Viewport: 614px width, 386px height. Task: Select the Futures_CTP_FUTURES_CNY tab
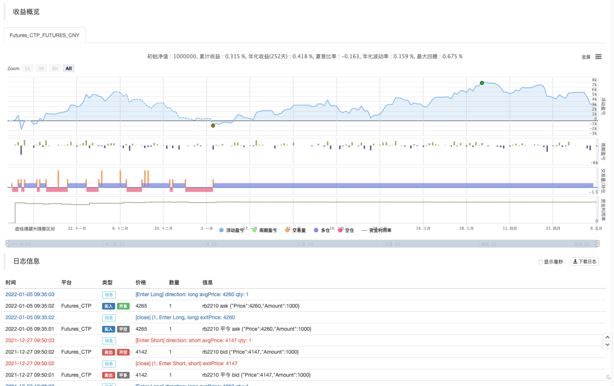pyautogui.click(x=44, y=35)
